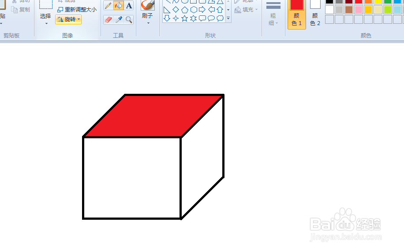This screenshot has height=251, width=404.
Task: Pick the right triangle shape
Action: (167, 10)
